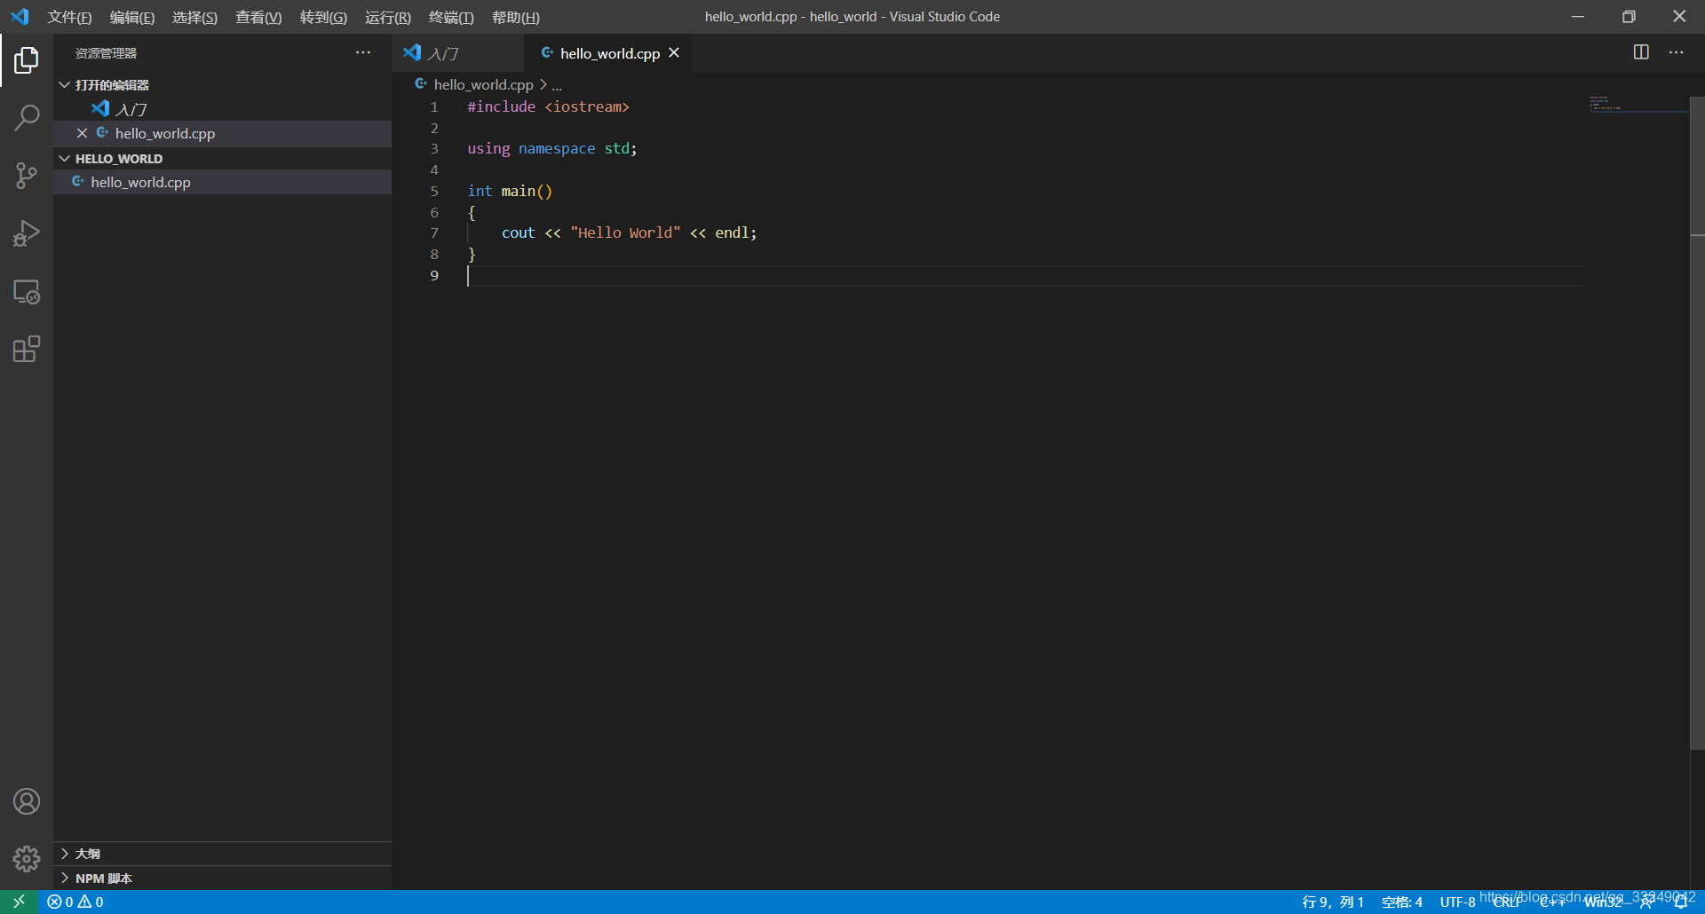This screenshot has width=1705, height=914.
Task: Click the 资源管理器 panel title
Action: [106, 53]
